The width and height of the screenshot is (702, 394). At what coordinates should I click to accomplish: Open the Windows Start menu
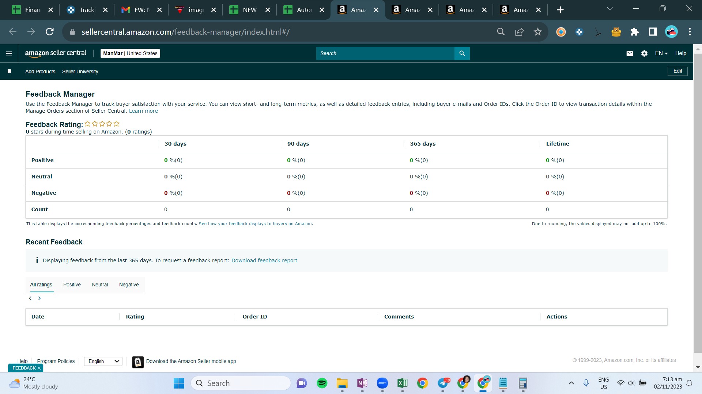(x=179, y=383)
